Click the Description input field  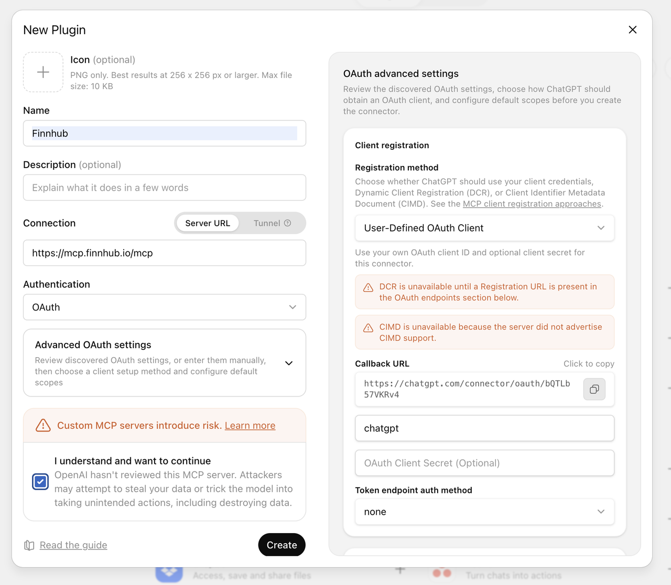click(165, 187)
